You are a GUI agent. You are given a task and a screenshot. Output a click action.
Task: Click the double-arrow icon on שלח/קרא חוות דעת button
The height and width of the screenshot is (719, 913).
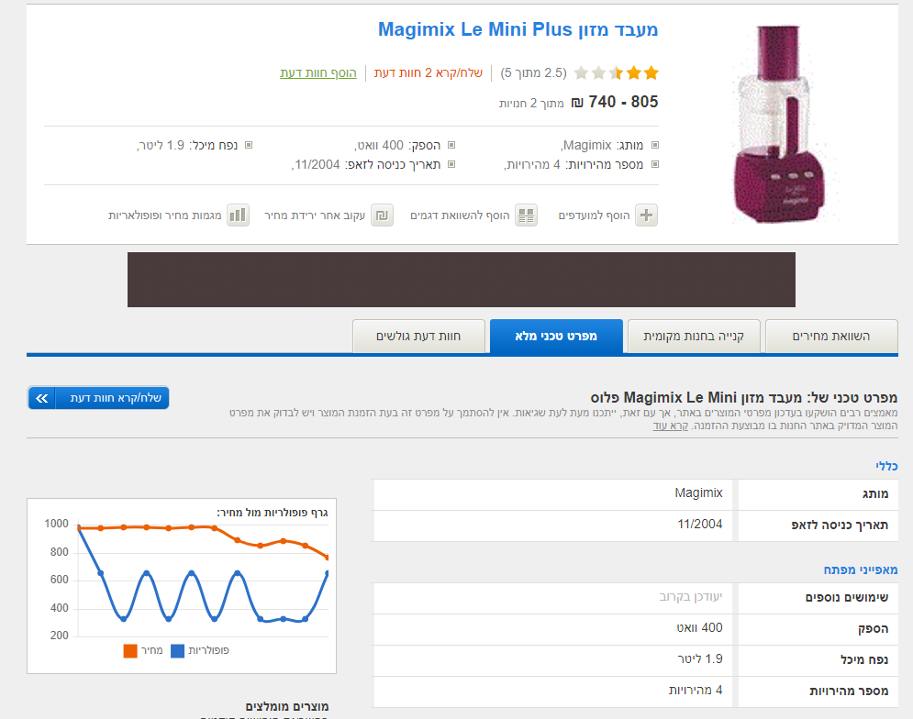click(42, 398)
